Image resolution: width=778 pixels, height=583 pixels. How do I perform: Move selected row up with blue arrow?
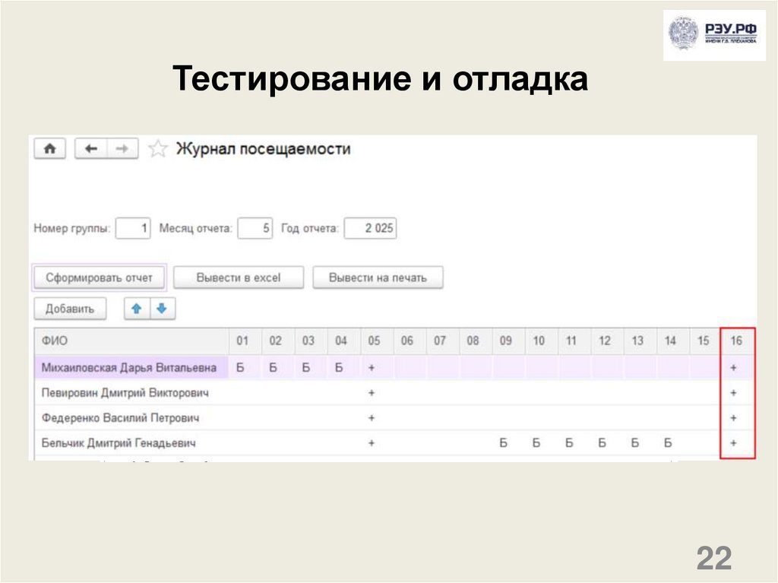[x=135, y=309]
